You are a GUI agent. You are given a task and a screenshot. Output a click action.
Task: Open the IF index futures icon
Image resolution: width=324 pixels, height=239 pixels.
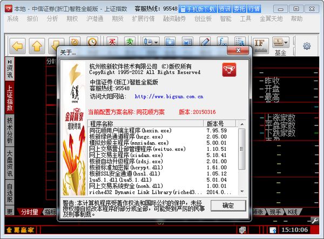[x=261, y=46]
